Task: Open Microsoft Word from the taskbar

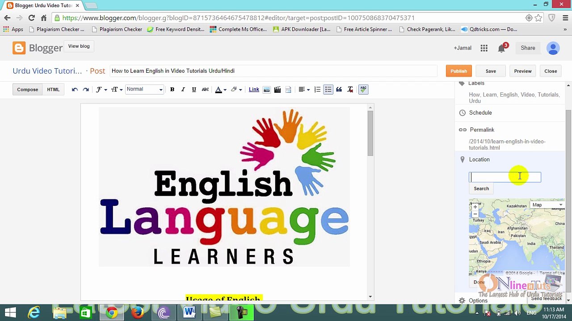Action: click(189, 313)
